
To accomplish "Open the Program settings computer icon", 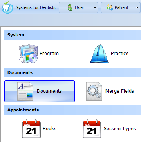I will 28,54.
